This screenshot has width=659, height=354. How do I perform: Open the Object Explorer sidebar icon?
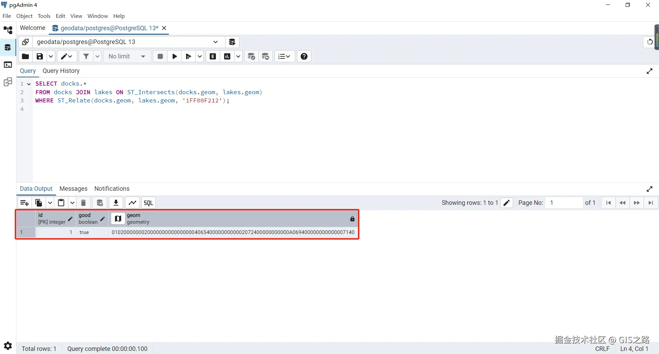(x=8, y=30)
